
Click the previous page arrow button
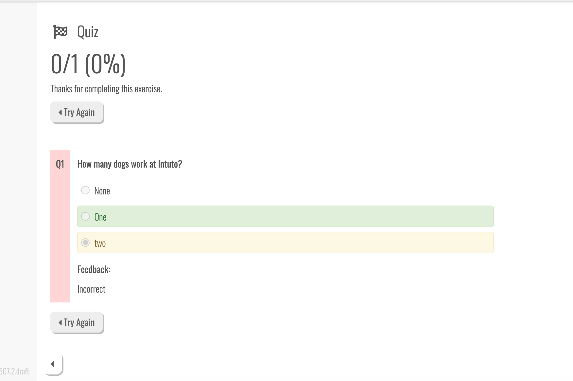click(53, 364)
